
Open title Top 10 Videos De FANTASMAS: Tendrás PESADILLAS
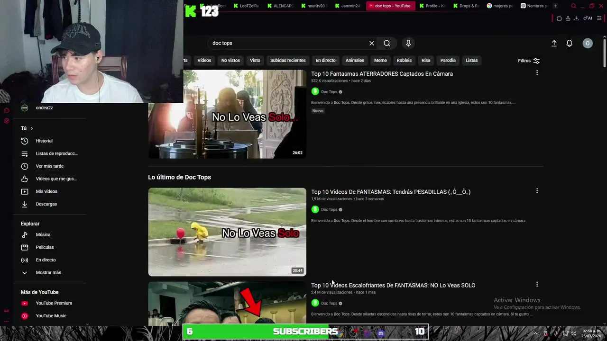point(391,192)
